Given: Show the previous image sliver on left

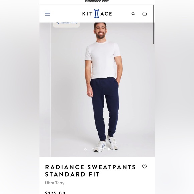Looking at the screenshot, I should (45, 90).
